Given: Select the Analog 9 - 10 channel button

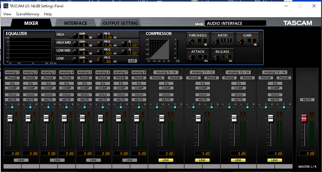Looking at the screenshot, I should [166, 72].
